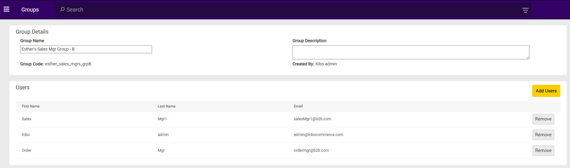Screen dimensions: 570x168
Task: Click Created By value Kibo admin
Action: (x=326, y=64)
